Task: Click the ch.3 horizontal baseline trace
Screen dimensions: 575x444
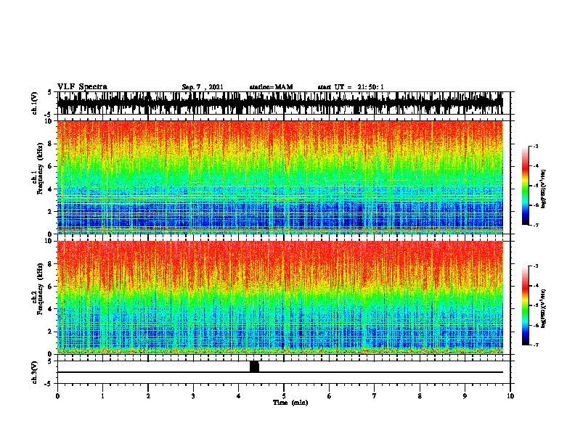Action: coord(280,372)
